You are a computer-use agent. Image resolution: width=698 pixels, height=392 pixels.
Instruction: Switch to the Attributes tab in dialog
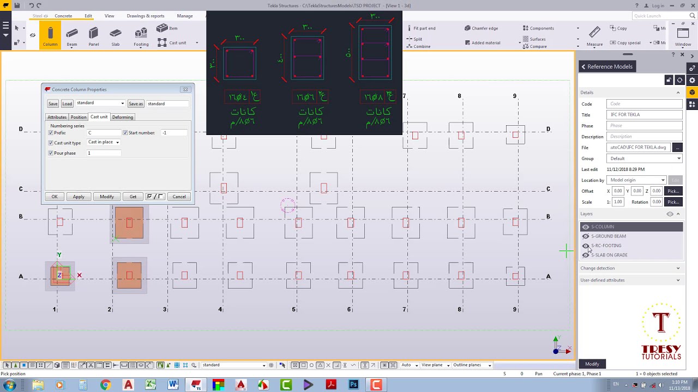57,117
